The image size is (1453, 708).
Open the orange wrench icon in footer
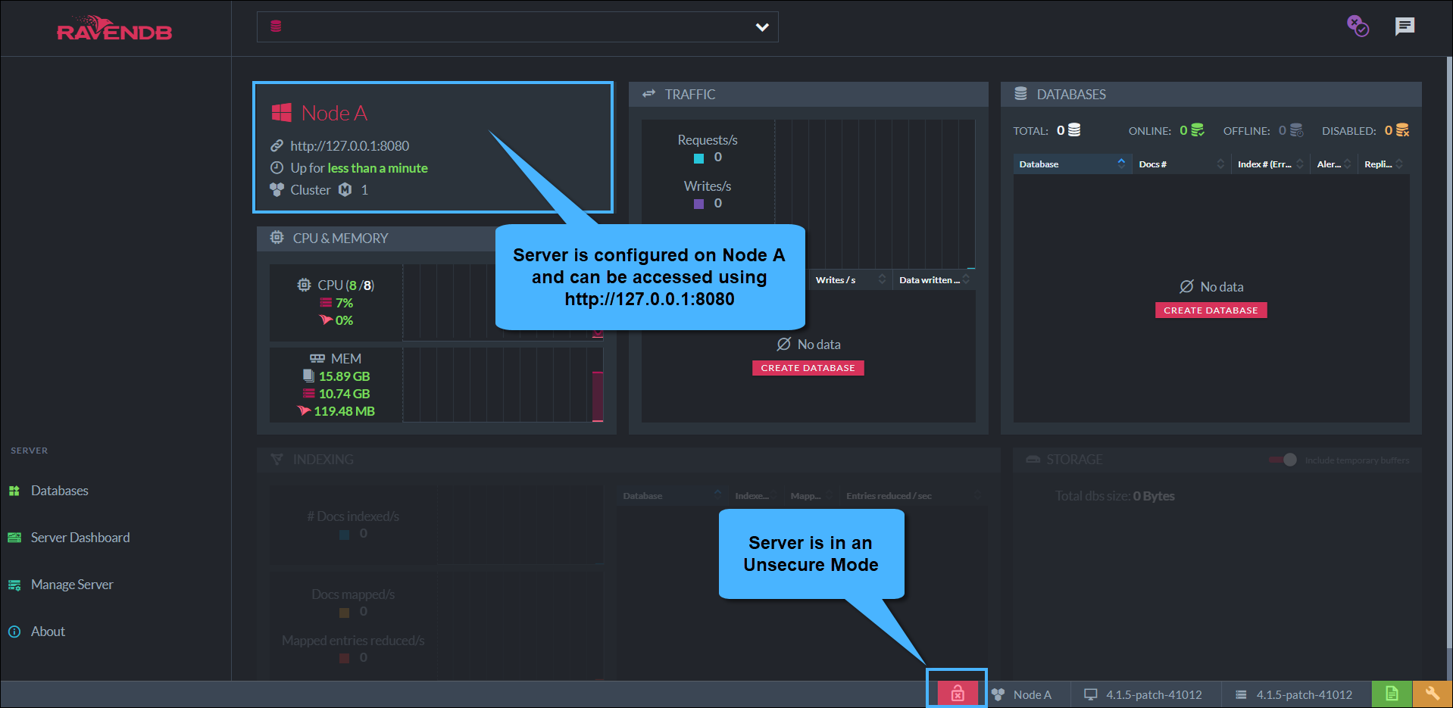pos(1432,694)
